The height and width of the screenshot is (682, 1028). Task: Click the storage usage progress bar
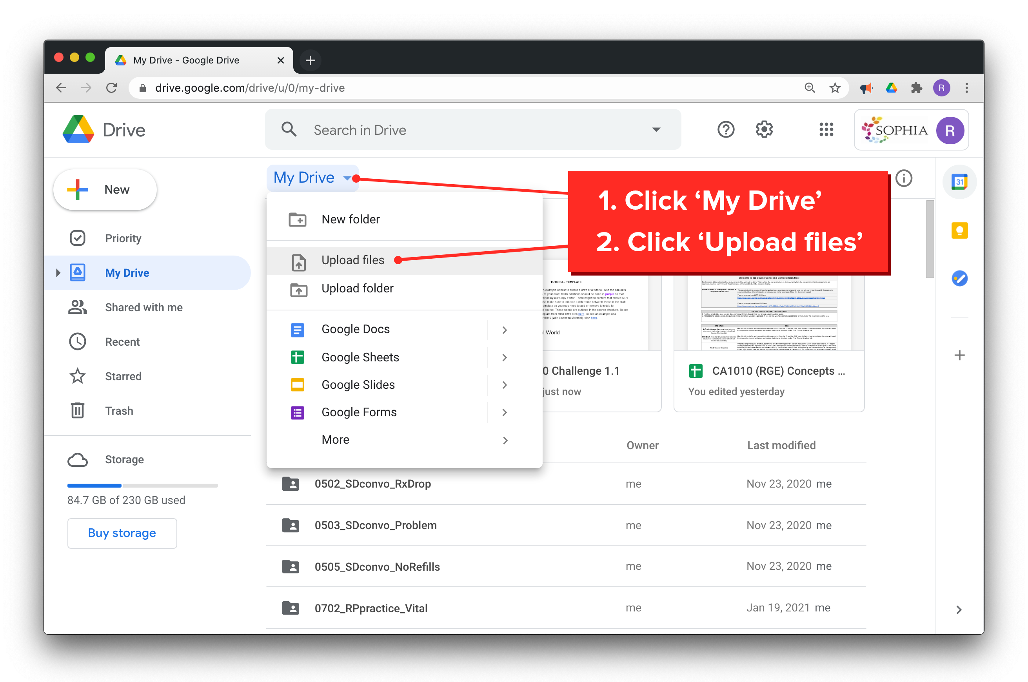point(142,485)
